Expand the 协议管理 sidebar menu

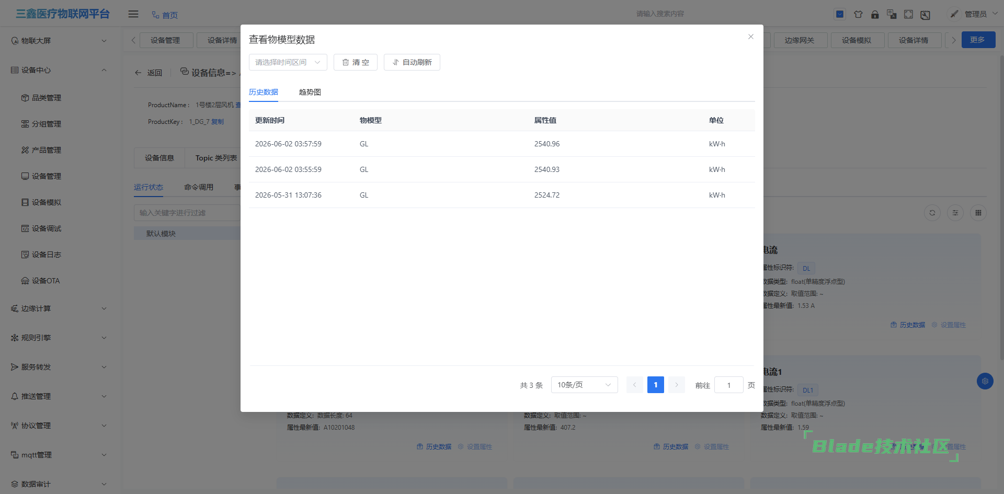59,426
